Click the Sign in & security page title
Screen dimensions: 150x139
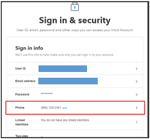tap(75, 20)
